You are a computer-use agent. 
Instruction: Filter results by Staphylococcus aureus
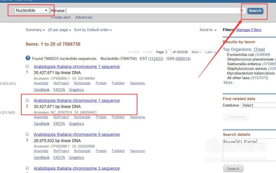click(x=247, y=68)
